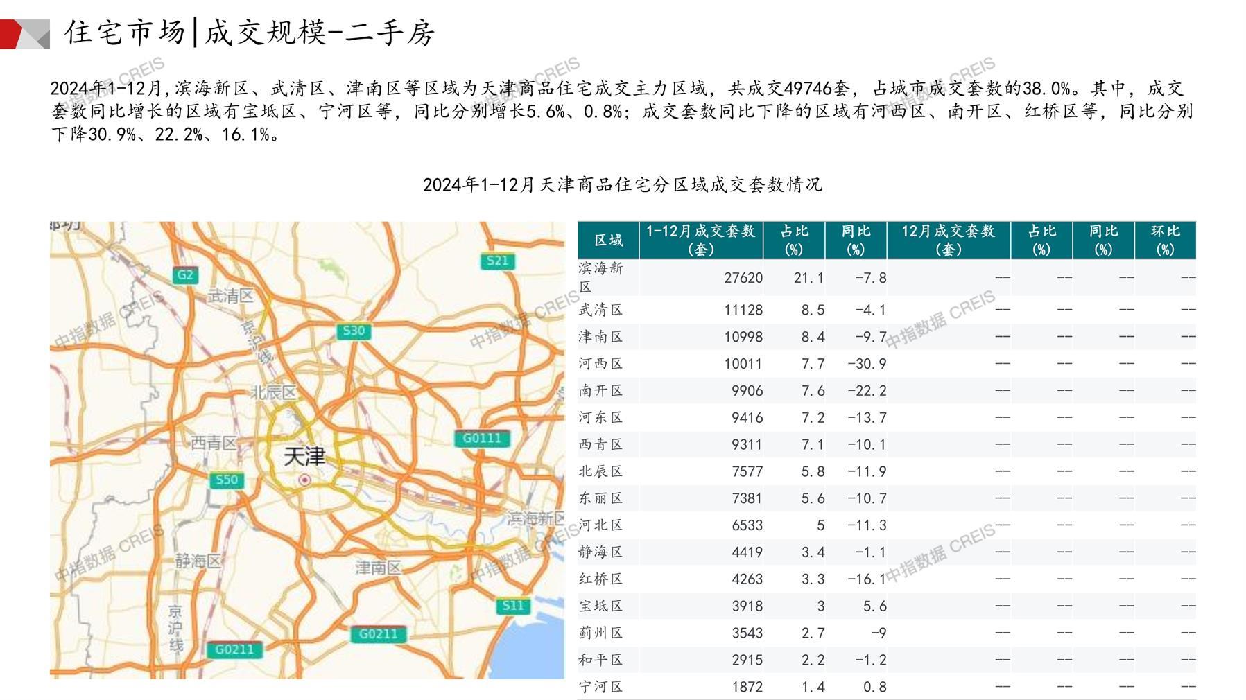Click the 宁河区 row label
Image resolution: width=1246 pixels, height=700 pixels.
point(600,687)
